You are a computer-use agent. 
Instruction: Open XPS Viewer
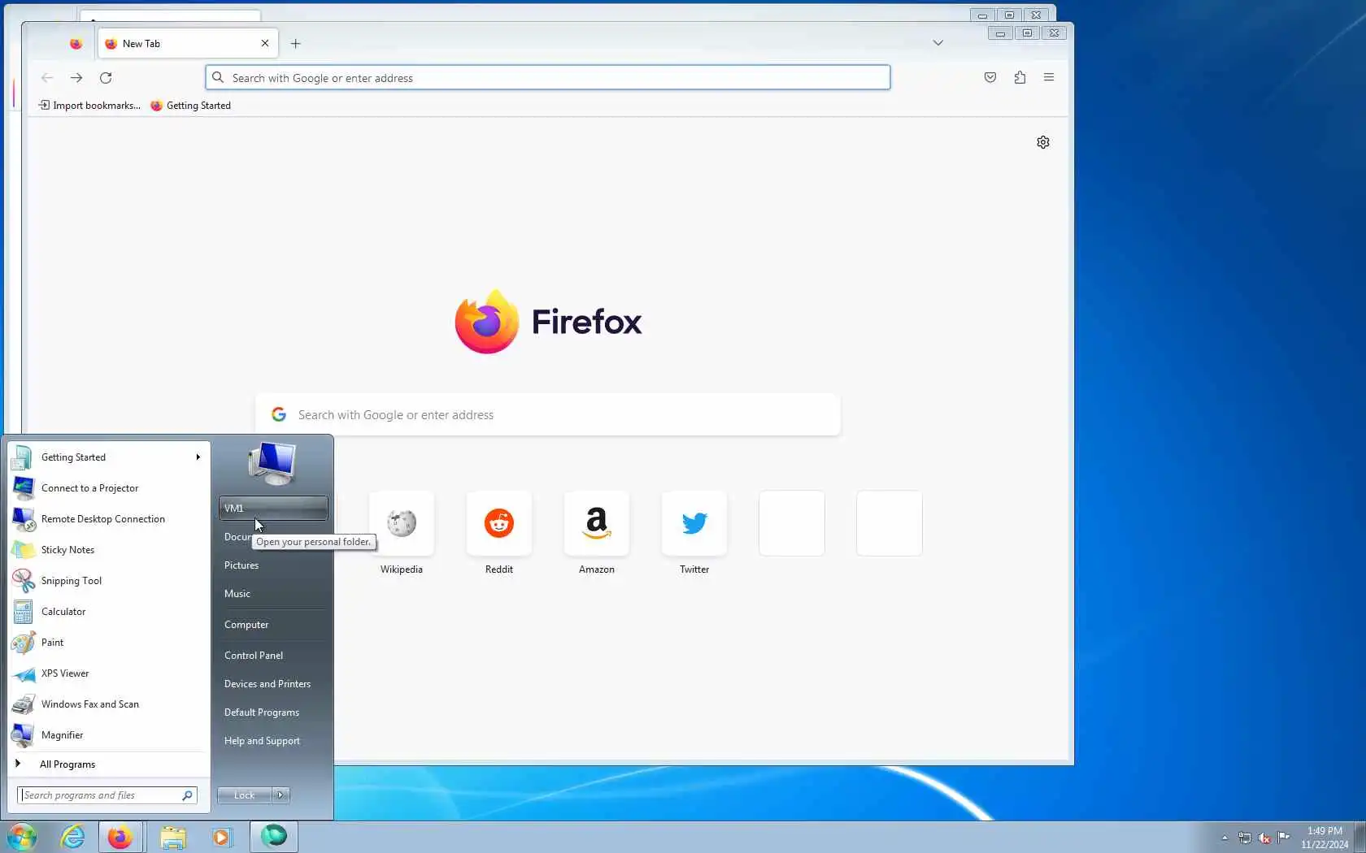(109, 673)
